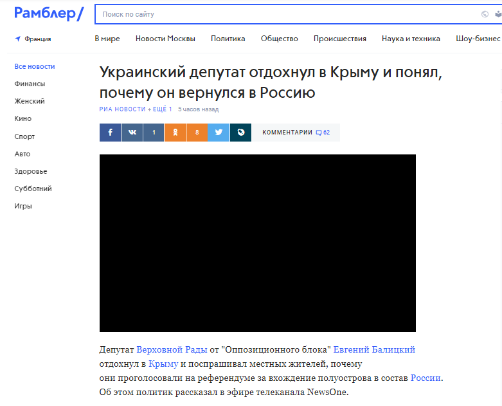Click the Rambler logo
The width and height of the screenshot is (502, 406).
48,14
